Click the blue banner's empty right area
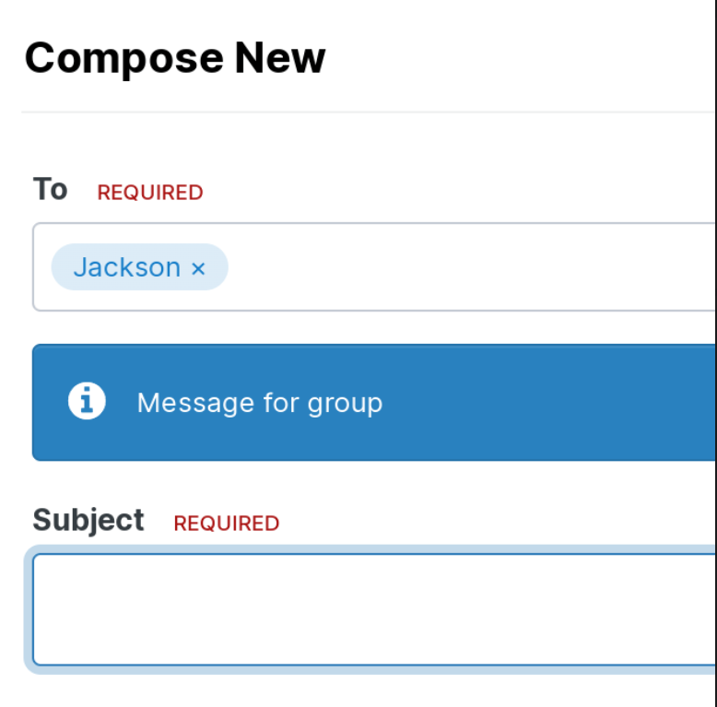 [x=548, y=403]
